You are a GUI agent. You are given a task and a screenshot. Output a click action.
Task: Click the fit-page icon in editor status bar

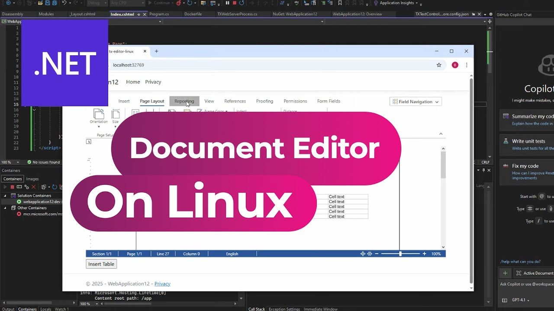tap(363, 254)
